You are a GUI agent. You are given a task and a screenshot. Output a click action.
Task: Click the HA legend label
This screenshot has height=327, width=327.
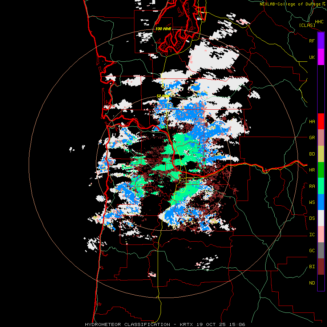pos(312,122)
